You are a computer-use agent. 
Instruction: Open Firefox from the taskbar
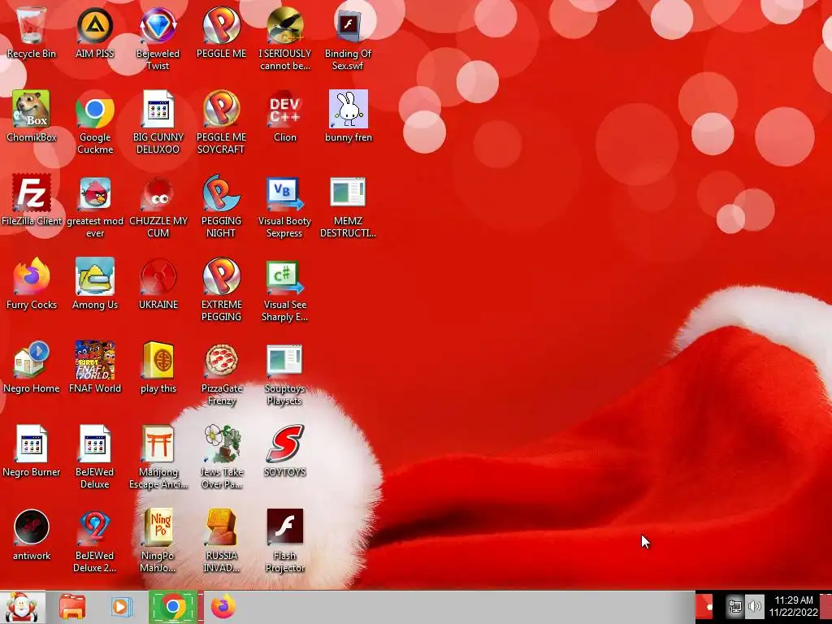[x=223, y=607]
